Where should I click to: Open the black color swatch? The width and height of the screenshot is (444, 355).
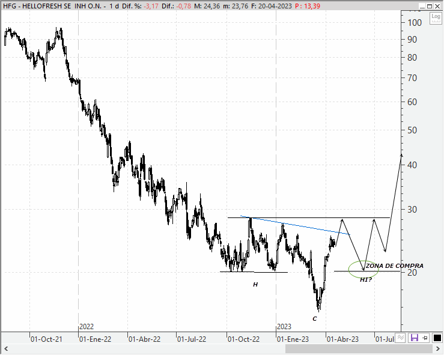click(437, 338)
